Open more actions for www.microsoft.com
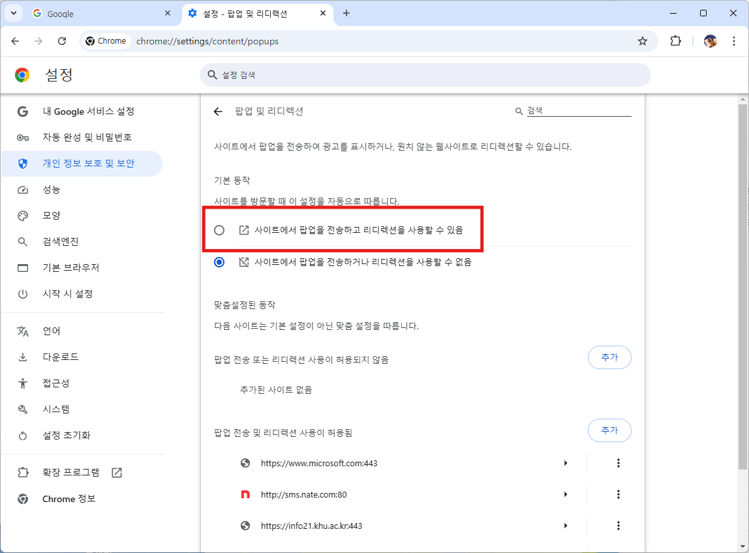Screen dimensions: 749x553 pyautogui.click(x=618, y=463)
